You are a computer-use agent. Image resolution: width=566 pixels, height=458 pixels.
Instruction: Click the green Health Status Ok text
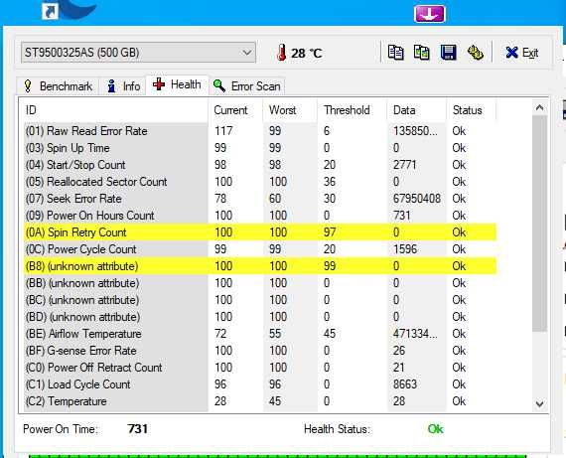pyautogui.click(x=435, y=429)
